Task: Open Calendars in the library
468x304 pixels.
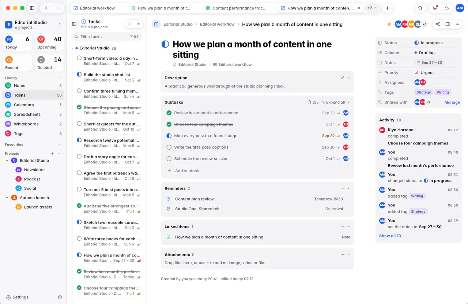Action: point(33,105)
